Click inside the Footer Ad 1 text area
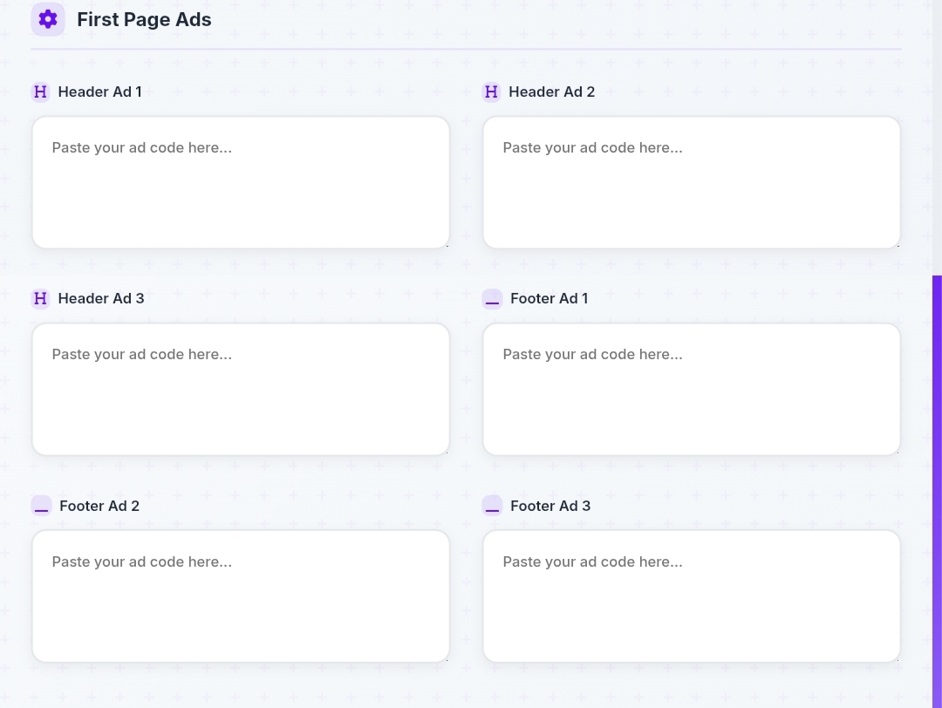Screen dimensions: 942x708 point(691,389)
